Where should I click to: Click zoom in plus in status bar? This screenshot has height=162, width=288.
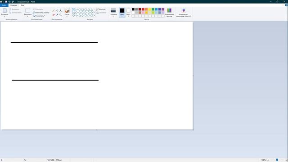[286, 160]
